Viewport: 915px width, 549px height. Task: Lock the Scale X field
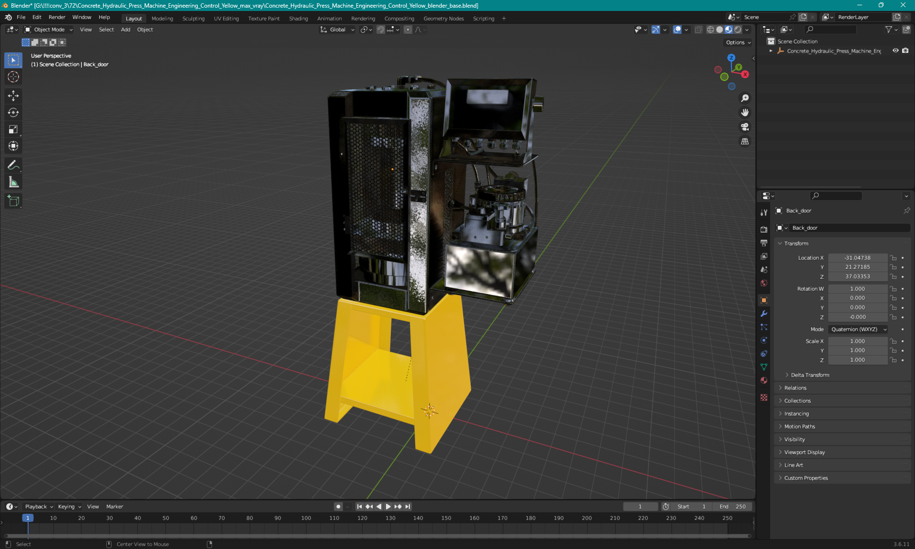pos(894,341)
